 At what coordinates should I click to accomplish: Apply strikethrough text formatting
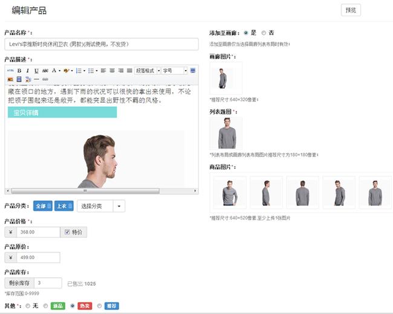(45, 71)
